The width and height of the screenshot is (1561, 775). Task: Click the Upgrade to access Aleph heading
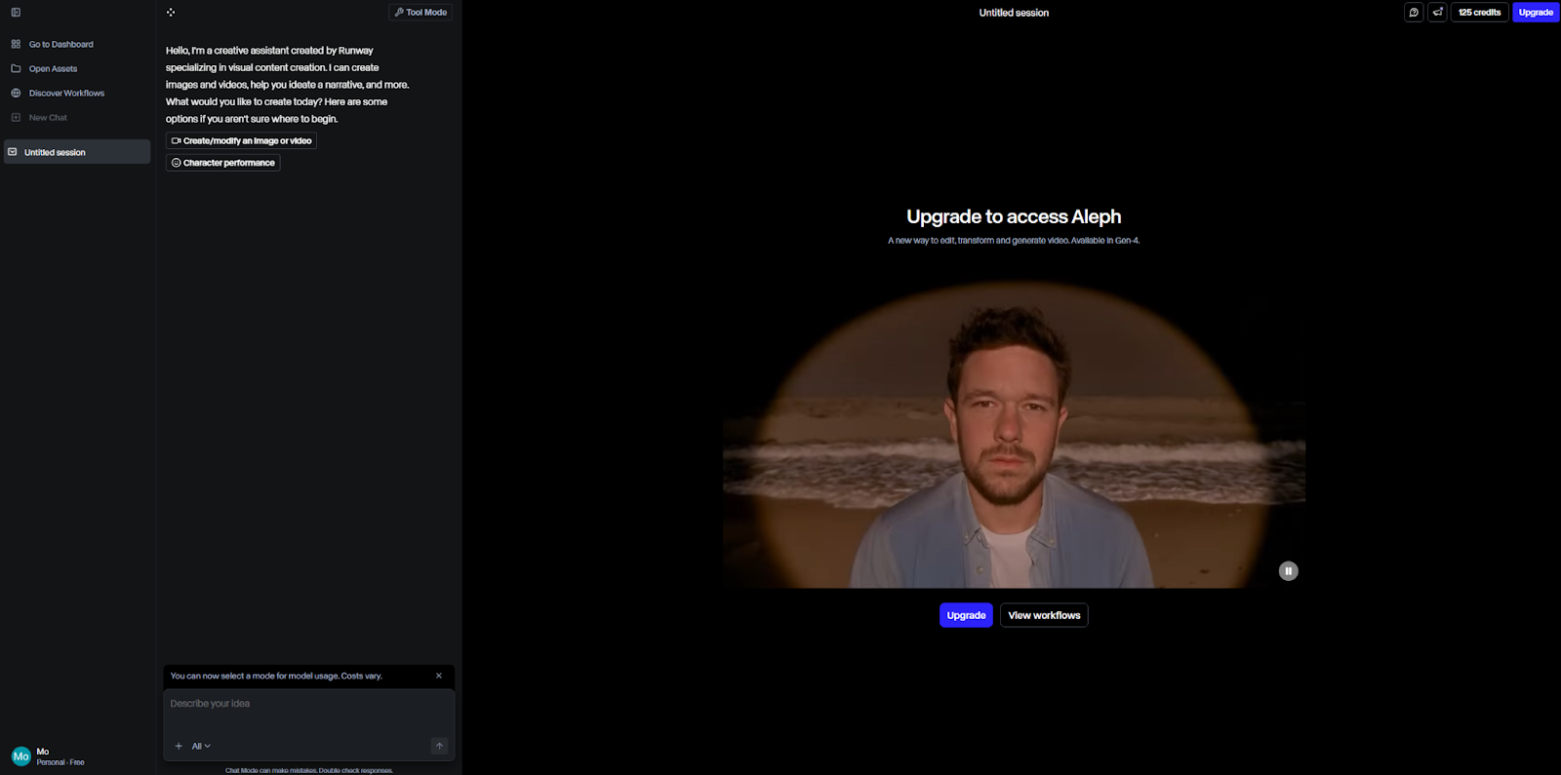tap(1014, 216)
